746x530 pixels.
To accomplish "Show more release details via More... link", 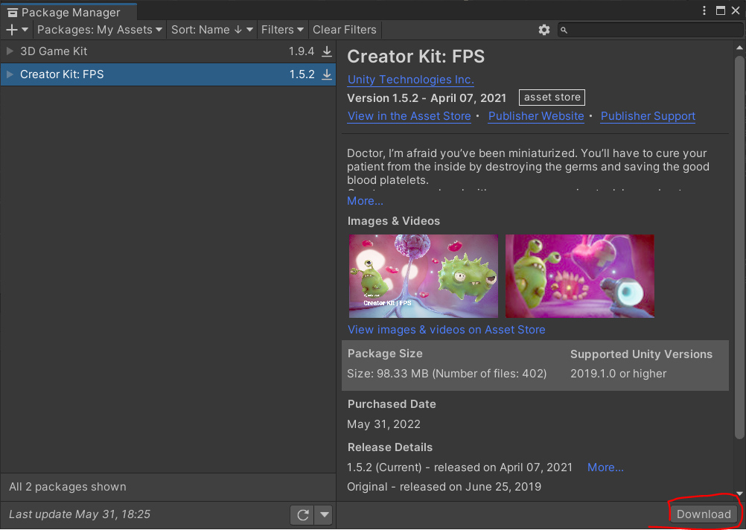I will 605,467.
